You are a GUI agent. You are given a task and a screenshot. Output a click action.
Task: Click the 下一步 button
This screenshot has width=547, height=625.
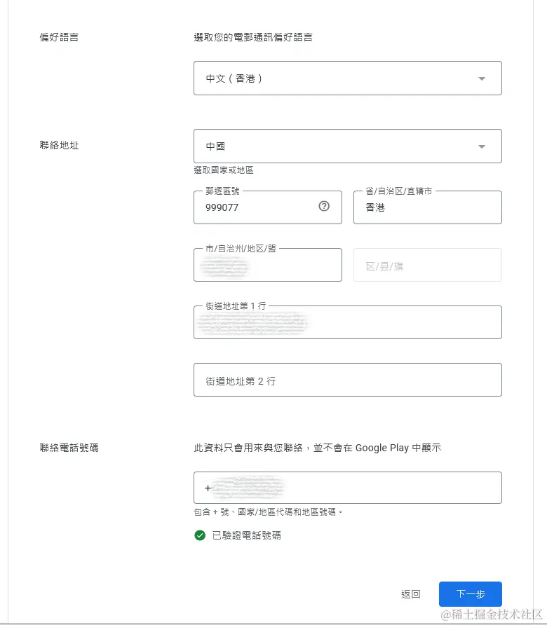click(470, 593)
